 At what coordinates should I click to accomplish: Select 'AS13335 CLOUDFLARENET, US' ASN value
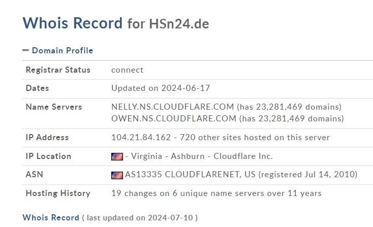click(190, 175)
